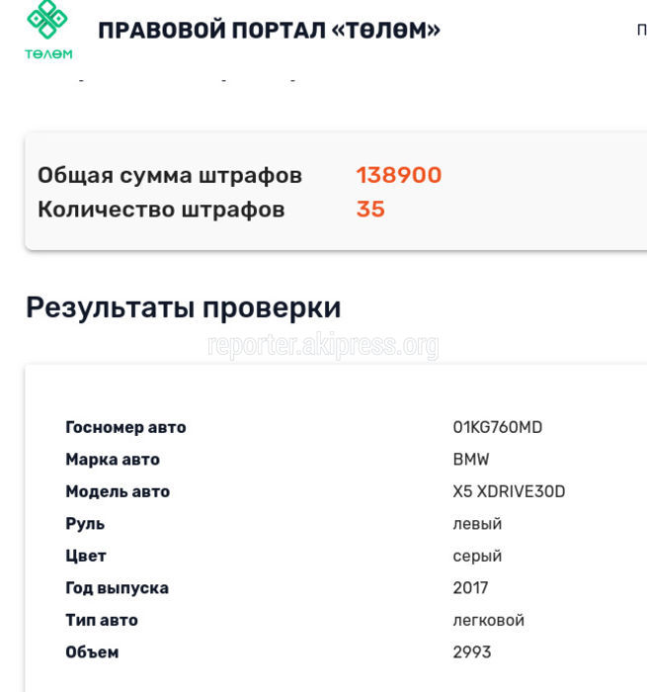Click the Төлөм logo icon
The image size is (647, 692).
point(47,30)
